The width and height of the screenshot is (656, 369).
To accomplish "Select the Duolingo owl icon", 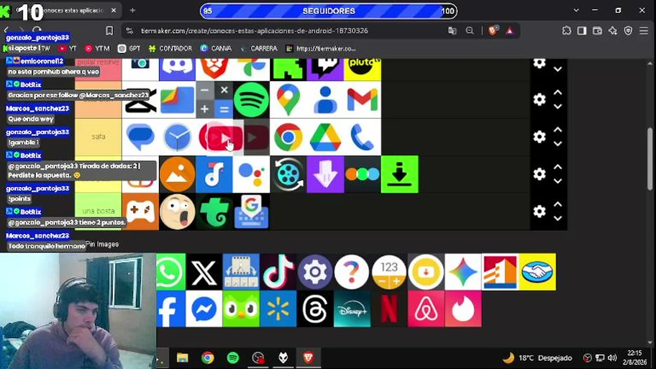I will click(x=241, y=309).
